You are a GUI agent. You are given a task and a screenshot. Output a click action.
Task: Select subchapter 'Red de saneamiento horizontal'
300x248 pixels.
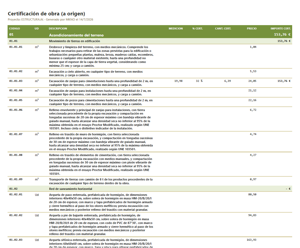tap(70, 189)
